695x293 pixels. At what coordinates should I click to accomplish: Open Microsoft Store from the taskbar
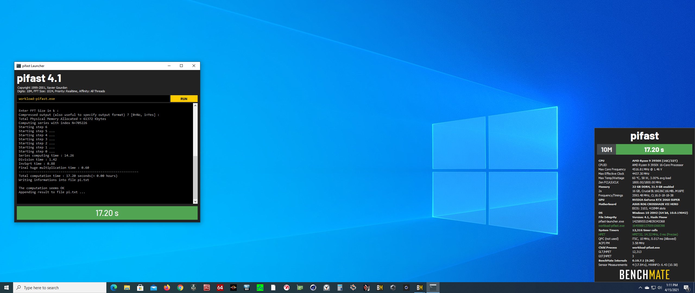140,288
